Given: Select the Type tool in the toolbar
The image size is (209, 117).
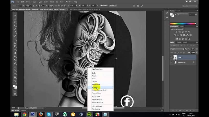Looking at the screenshot, I should pos(15,67).
